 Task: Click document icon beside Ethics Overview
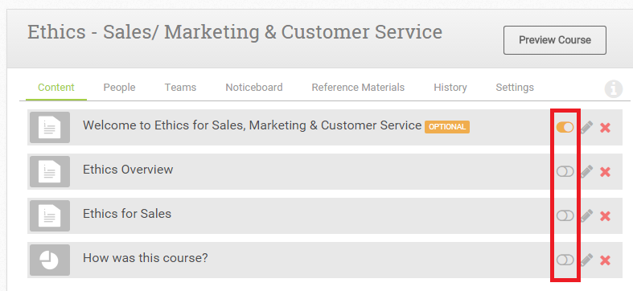(50, 171)
